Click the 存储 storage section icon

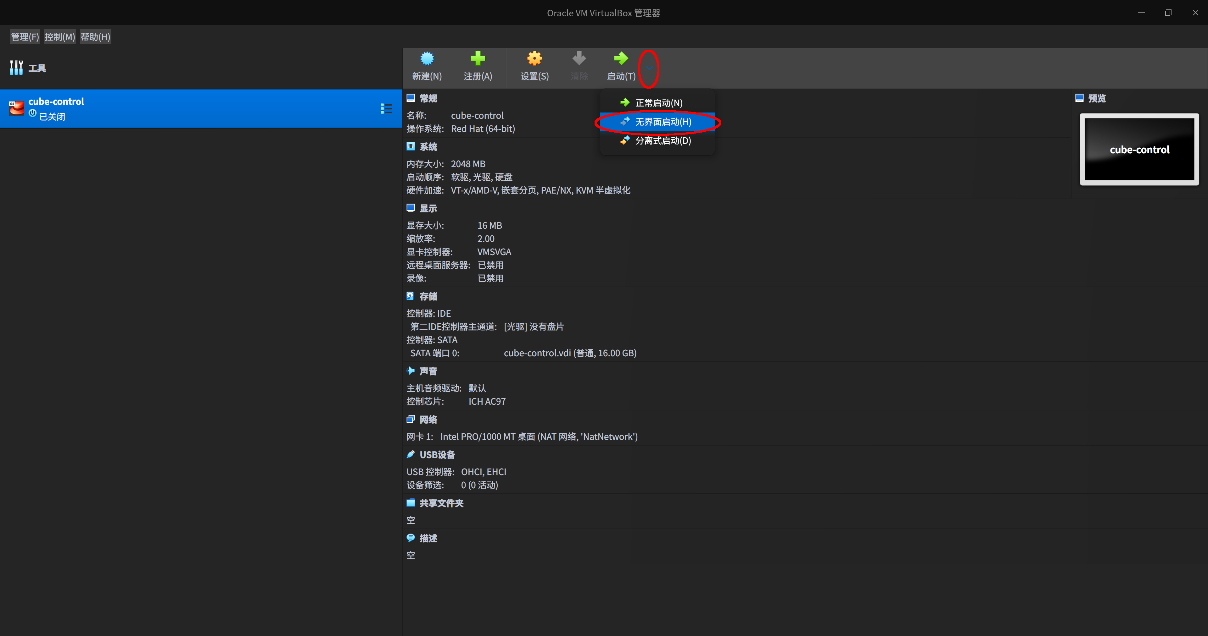(411, 296)
